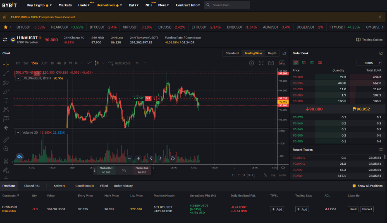Select the pitchfork drawing tool
The image size is (387, 223).
click(6, 82)
